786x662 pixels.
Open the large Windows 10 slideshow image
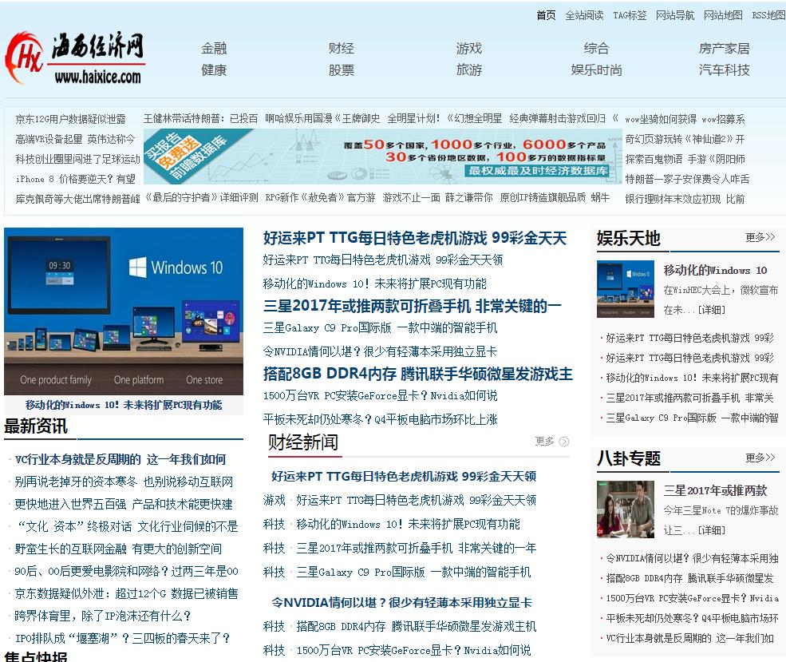[x=124, y=311]
